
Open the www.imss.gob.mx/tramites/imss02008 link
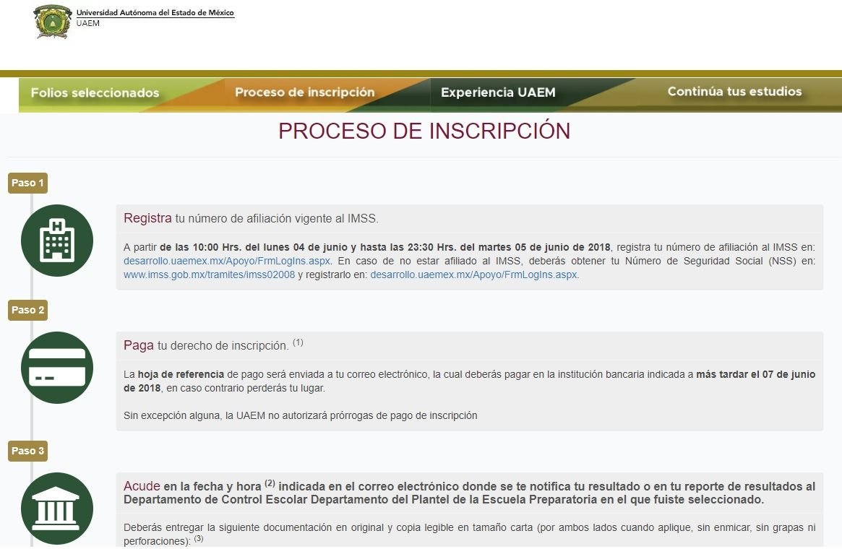click(210, 274)
